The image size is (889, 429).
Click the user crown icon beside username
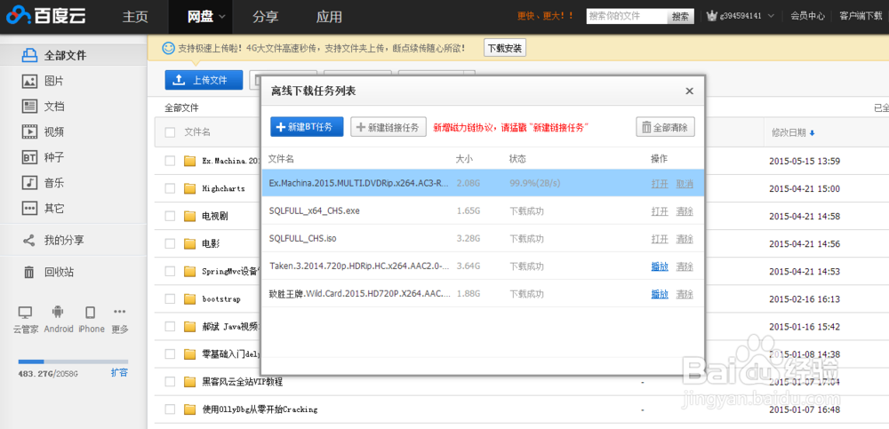[713, 17]
